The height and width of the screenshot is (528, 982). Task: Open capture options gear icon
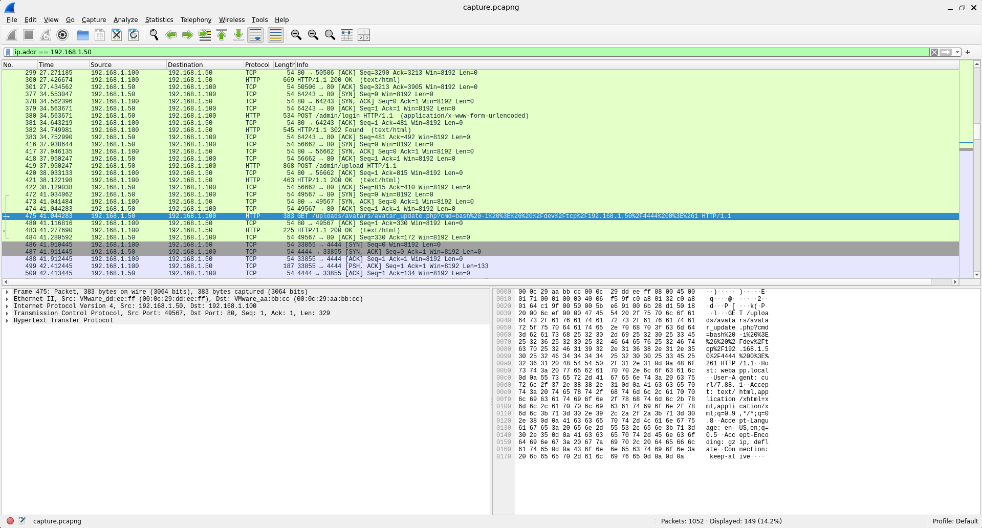click(62, 35)
